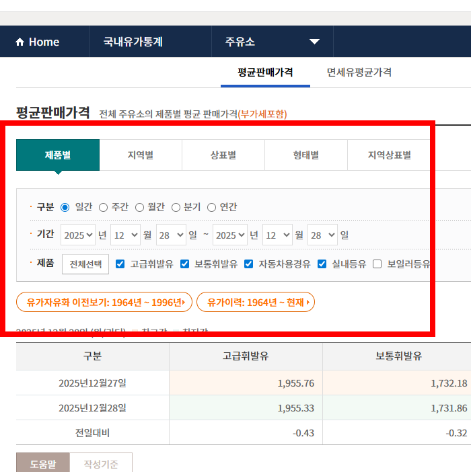The width and height of the screenshot is (471, 472).
Task: Click the 전체선택 button
Action: 85,264
